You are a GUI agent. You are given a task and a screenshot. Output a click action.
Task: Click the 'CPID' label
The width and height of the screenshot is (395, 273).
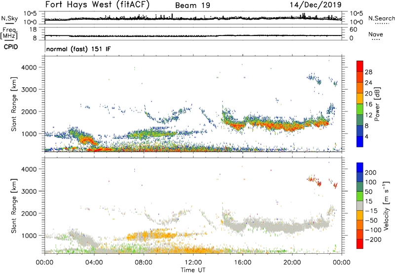coord(11,47)
